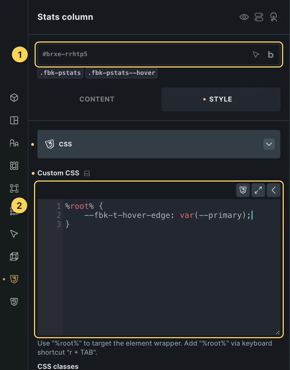Select the .fbk-pstats--hover class chip
Screen dimensions: 290x370
(x=121, y=73)
